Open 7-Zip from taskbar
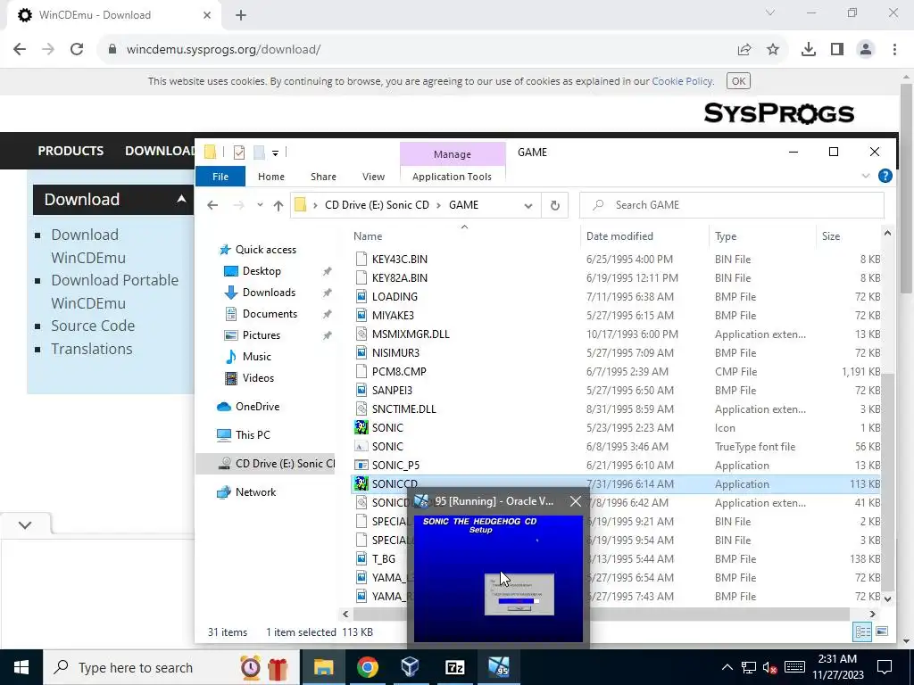The height and width of the screenshot is (685, 914). point(454,667)
